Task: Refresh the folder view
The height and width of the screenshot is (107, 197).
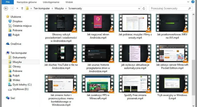Action: pos(144,9)
